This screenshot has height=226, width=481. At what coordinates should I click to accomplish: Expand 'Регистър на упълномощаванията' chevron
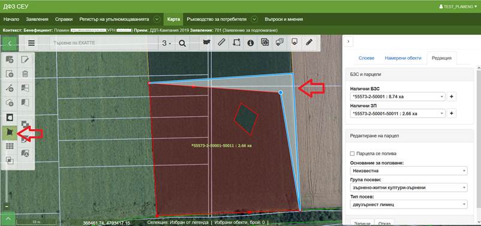coord(157,19)
